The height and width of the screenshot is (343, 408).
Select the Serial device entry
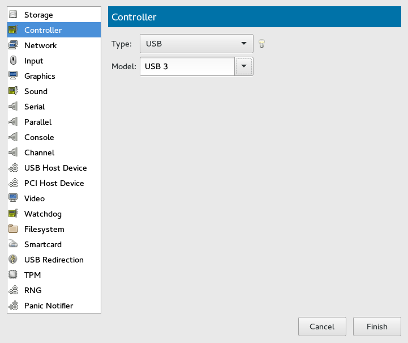coord(34,107)
